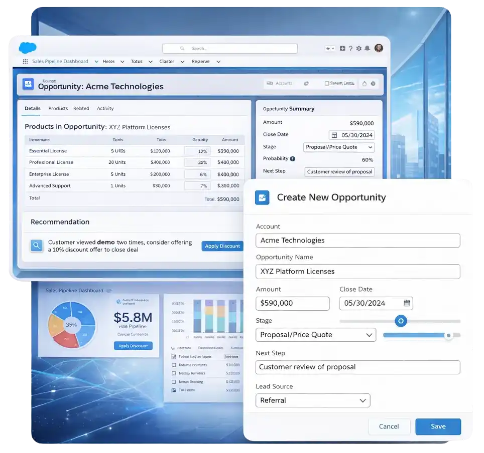Save the new opportunity
The height and width of the screenshot is (453, 484).
tap(438, 426)
